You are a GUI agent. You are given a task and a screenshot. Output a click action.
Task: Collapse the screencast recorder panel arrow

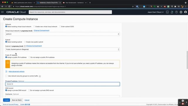[x=187, y=102]
